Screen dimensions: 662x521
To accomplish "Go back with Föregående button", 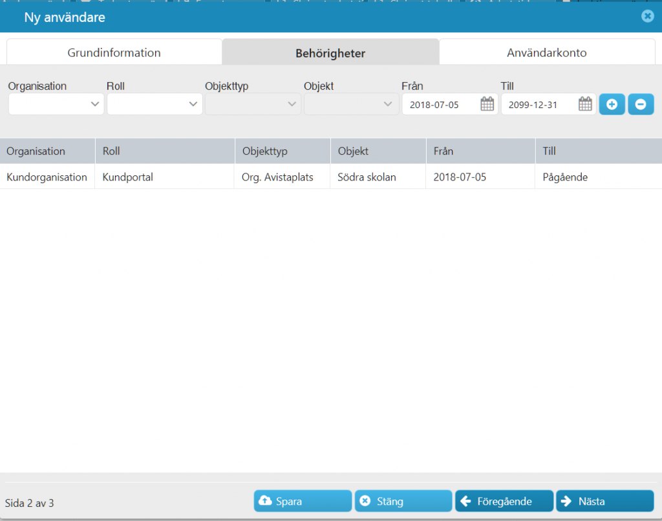I will click(504, 501).
